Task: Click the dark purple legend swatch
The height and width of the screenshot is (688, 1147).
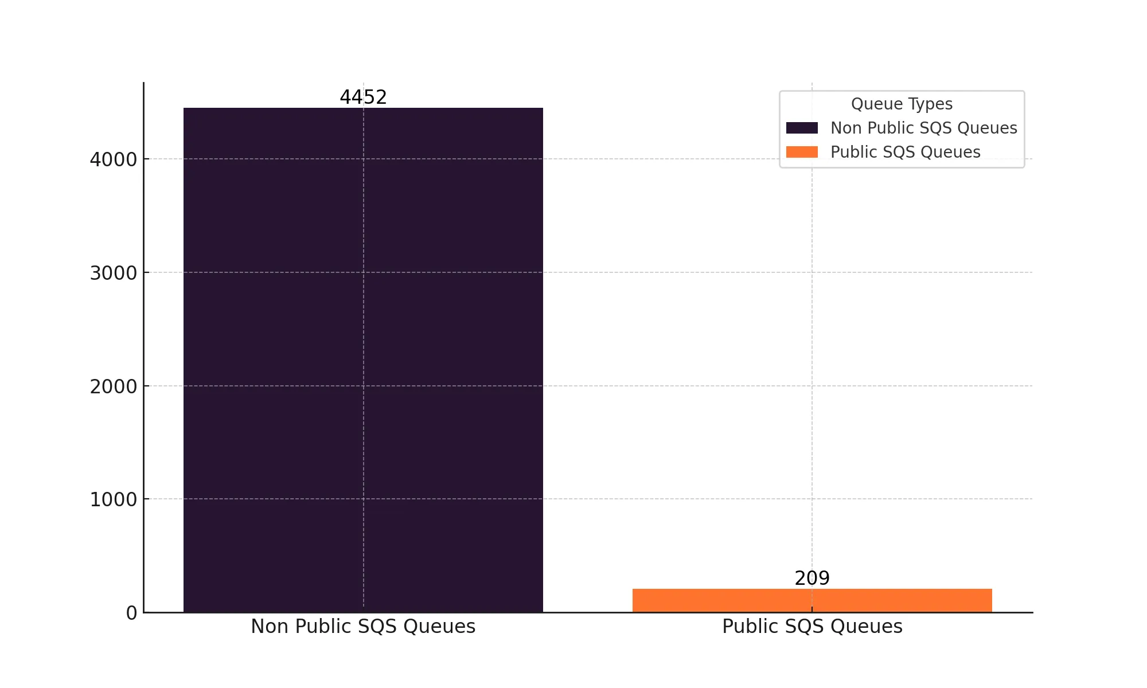Action: pos(802,128)
